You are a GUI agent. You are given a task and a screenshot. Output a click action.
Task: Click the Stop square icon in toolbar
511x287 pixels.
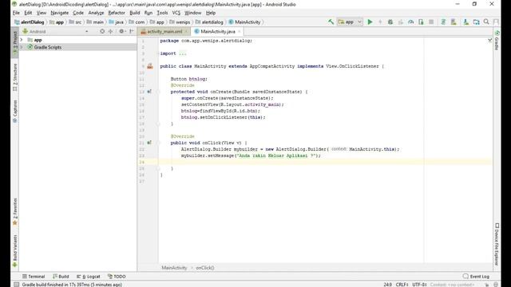[x=431, y=22]
